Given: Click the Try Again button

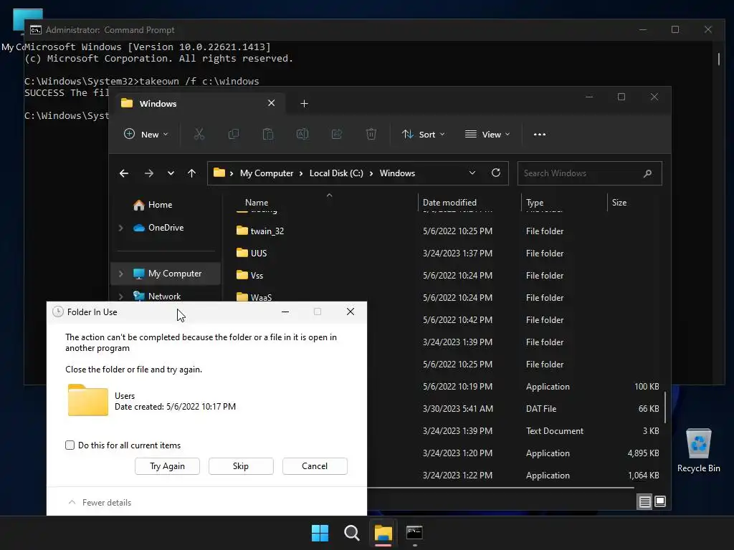Looking at the screenshot, I should [167, 466].
